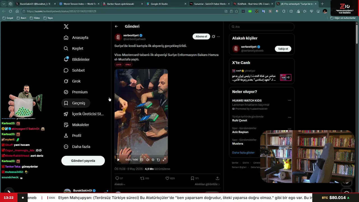The image size is (359, 202).
Task: Open the Sosyal bookmarks folder
Action: coord(8,18)
